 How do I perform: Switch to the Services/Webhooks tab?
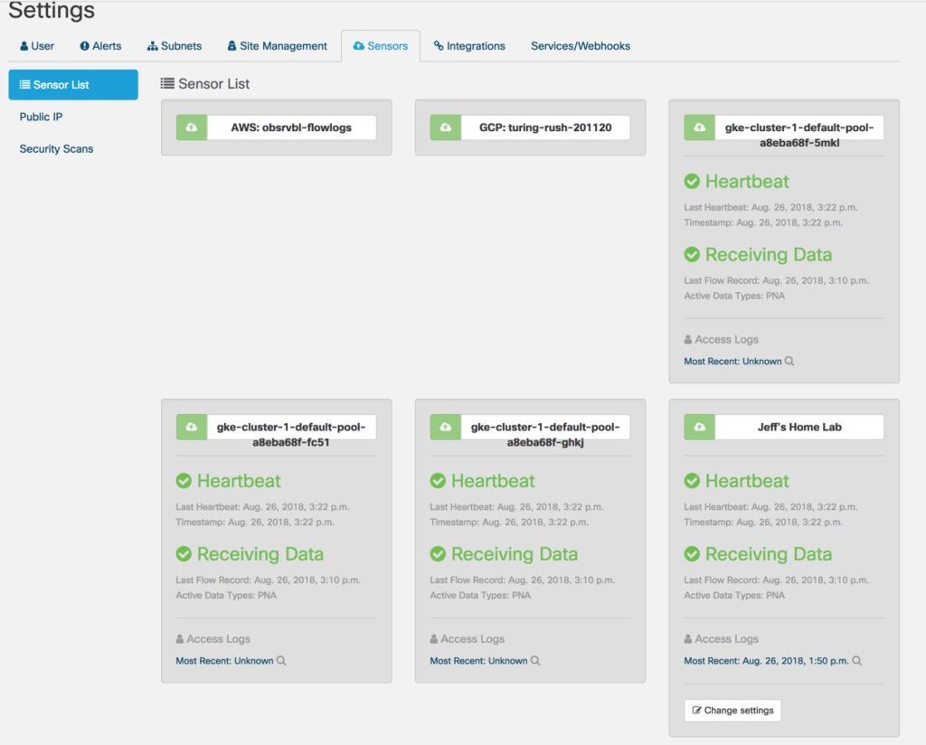(580, 45)
